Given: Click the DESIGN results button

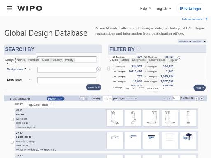Looking at the screenshot, I should pyautogui.click(x=56, y=98).
